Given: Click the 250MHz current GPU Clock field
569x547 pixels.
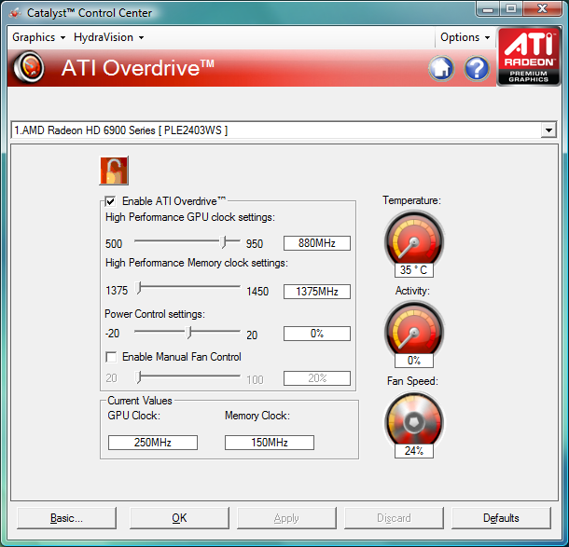Looking at the screenshot, I should point(153,443).
